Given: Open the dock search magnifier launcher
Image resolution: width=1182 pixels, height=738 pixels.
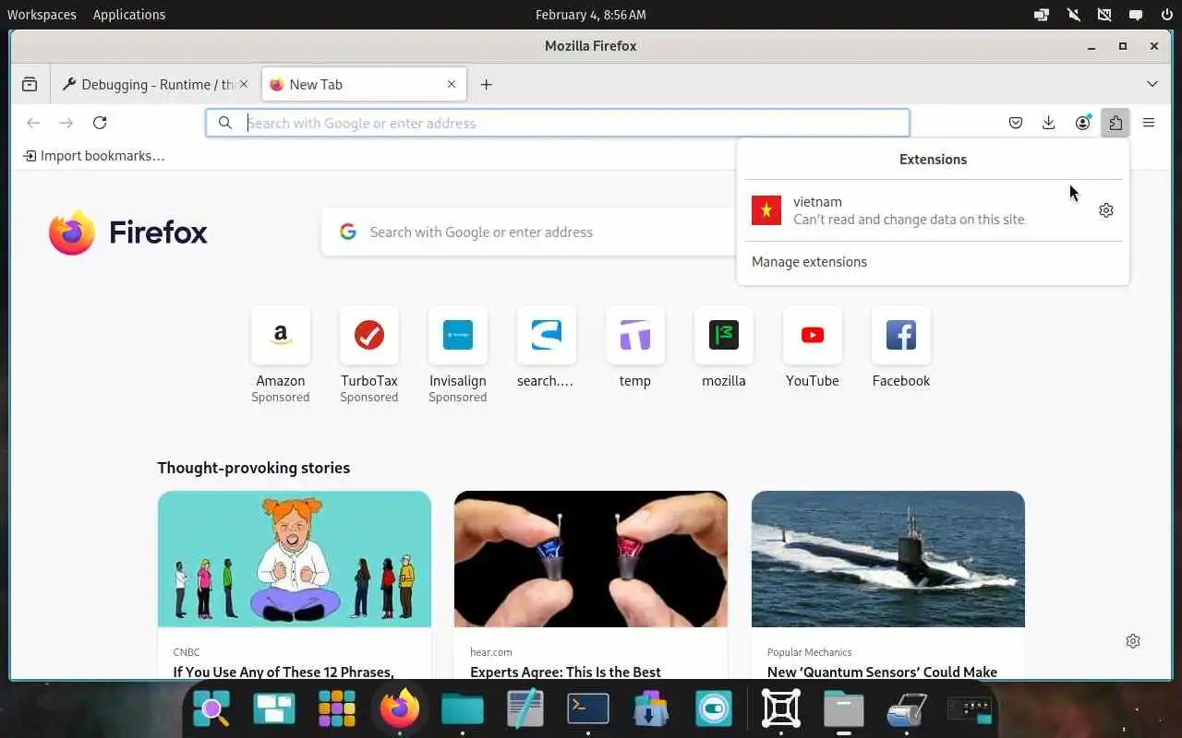Looking at the screenshot, I should coord(211,708).
